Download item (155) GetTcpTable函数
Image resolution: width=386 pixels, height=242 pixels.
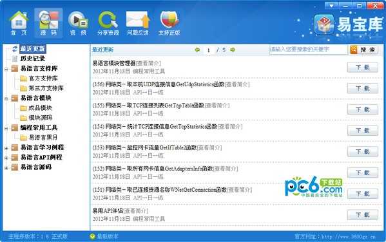click(363, 109)
